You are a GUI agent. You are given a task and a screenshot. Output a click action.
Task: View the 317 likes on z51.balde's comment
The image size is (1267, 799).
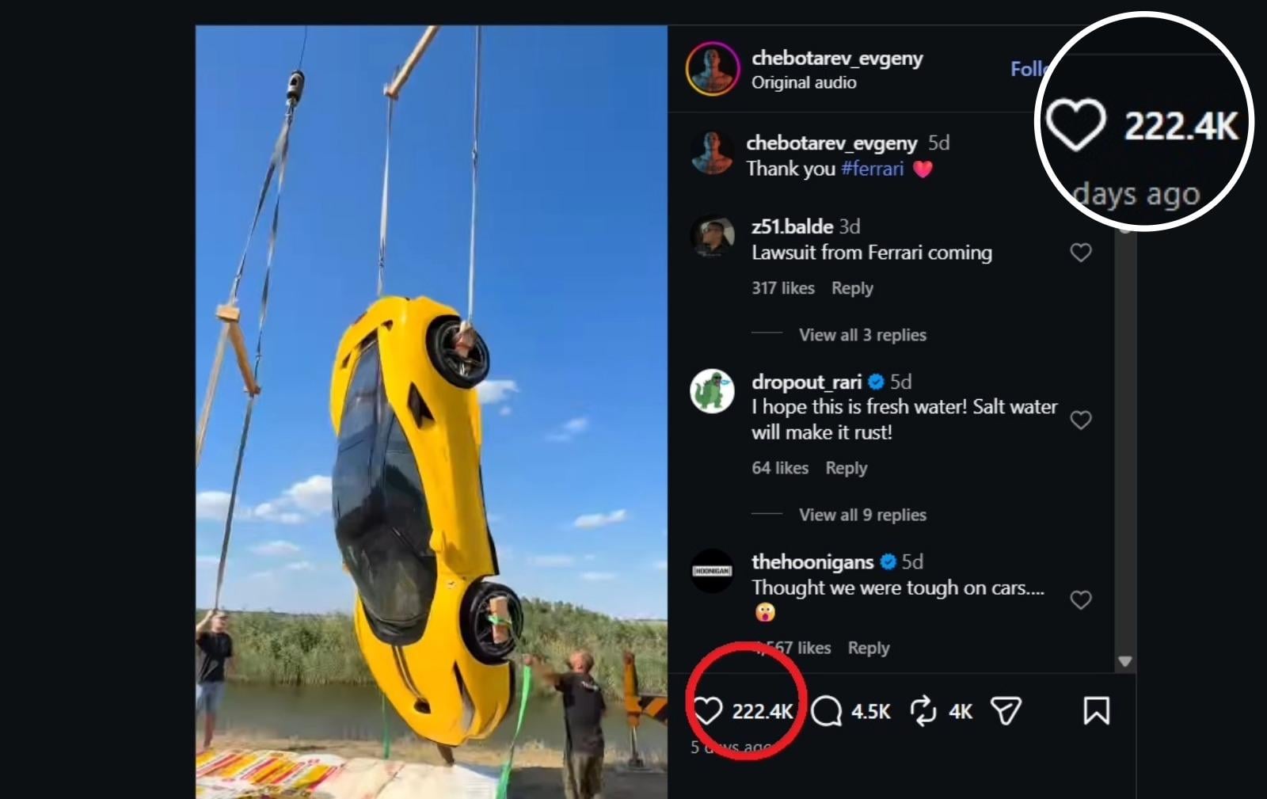pyautogui.click(x=783, y=288)
